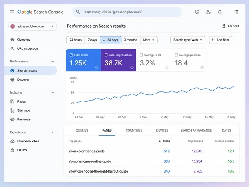Open the /best-haircare-routine-guide page row
This screenshot has height=187, width=249.
(x=151, y=161)
